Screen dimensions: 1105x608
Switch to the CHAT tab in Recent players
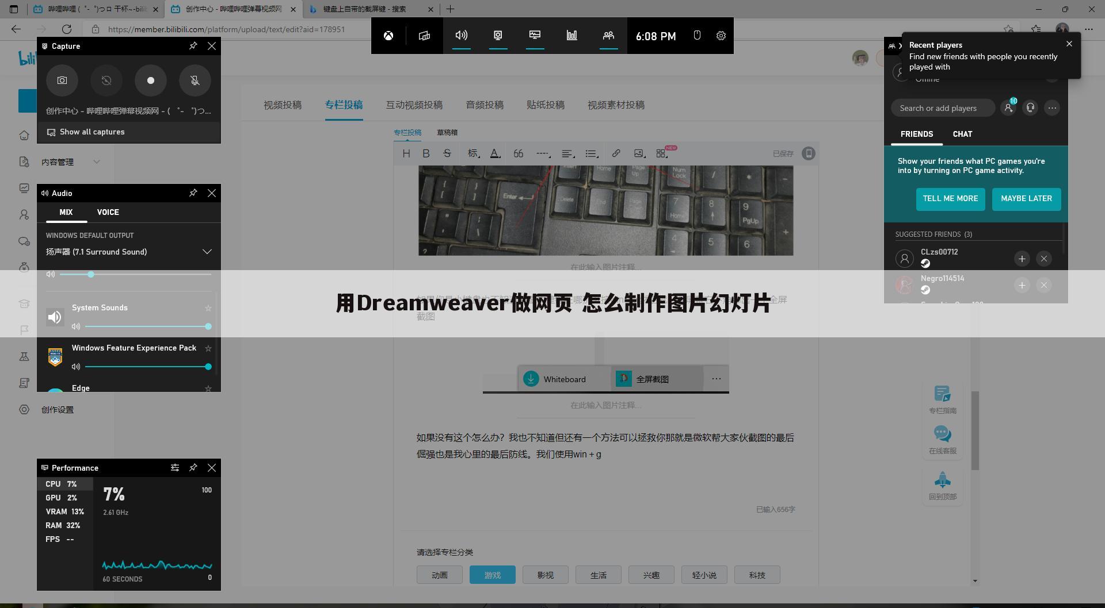click(x=962, y=134)
